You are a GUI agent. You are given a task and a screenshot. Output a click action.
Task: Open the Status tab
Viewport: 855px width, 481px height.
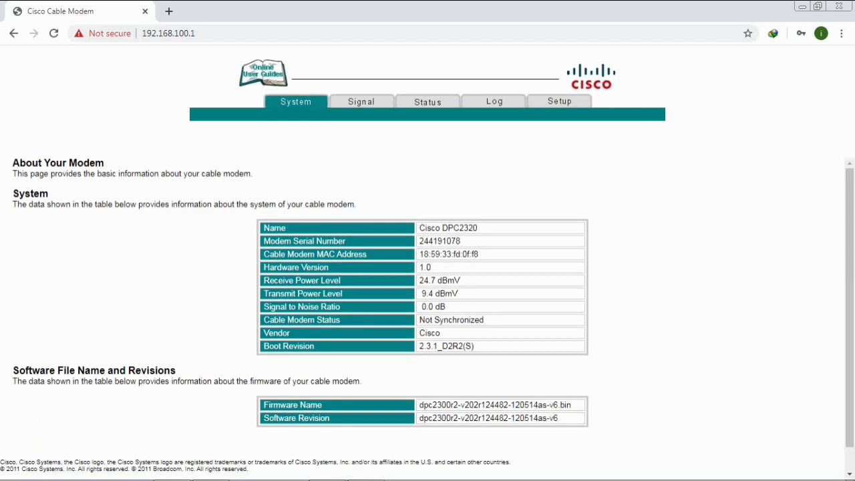427,102
